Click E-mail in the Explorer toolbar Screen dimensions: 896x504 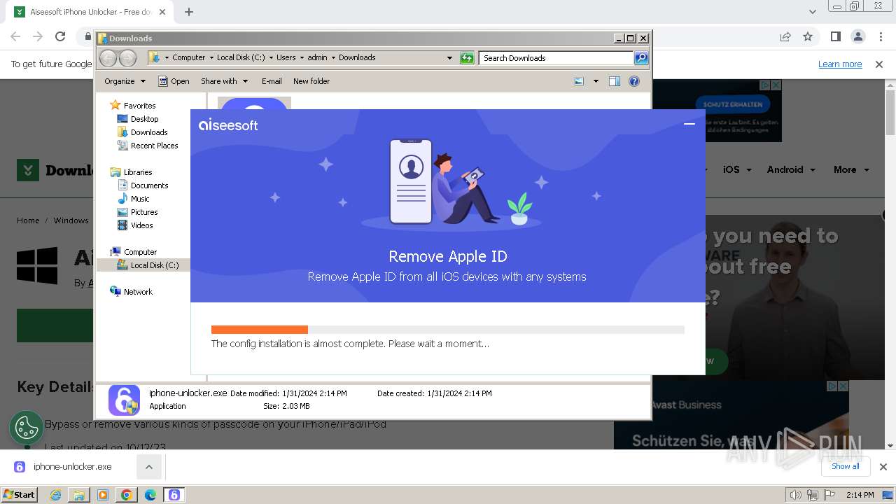click(272, 81)
